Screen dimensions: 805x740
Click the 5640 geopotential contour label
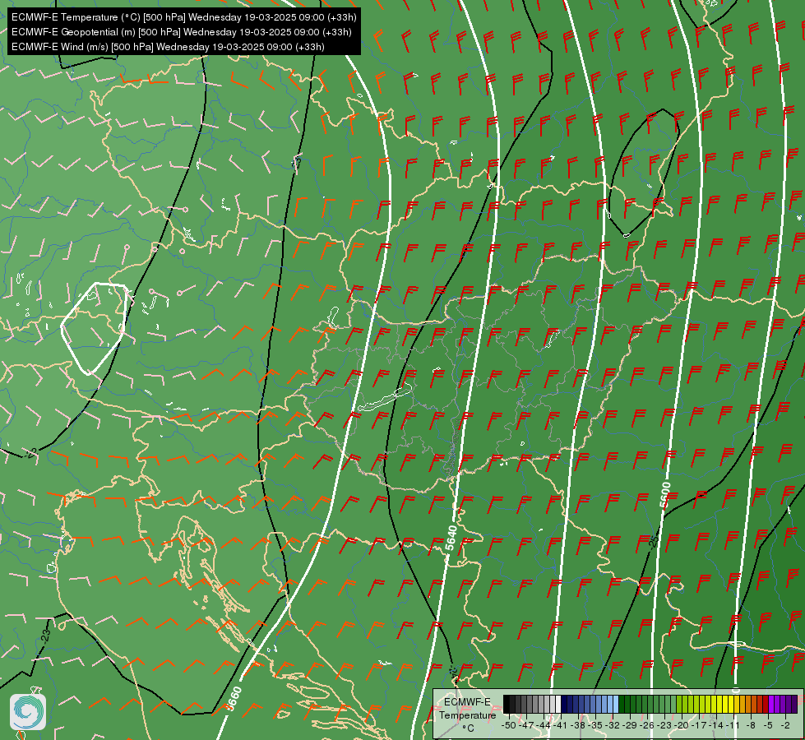point(451,538)
